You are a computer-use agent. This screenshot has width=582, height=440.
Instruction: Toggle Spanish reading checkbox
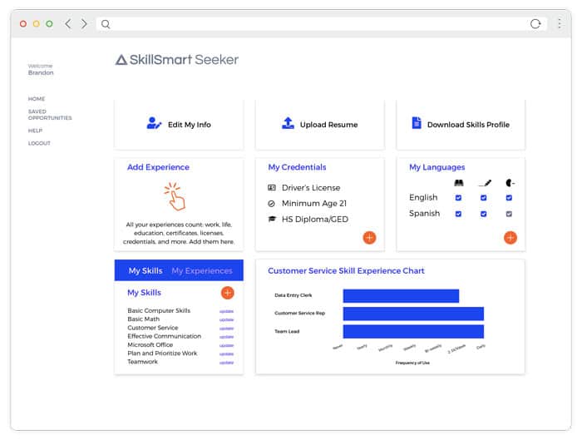pos(458,214)
